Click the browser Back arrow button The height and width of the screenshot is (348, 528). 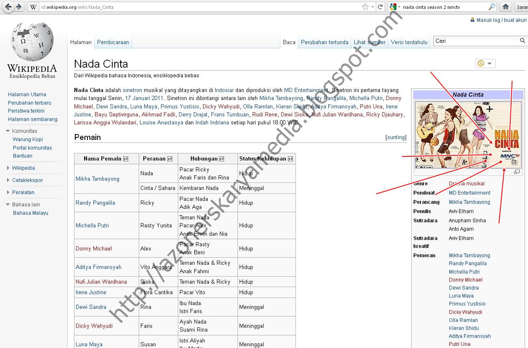8,7
